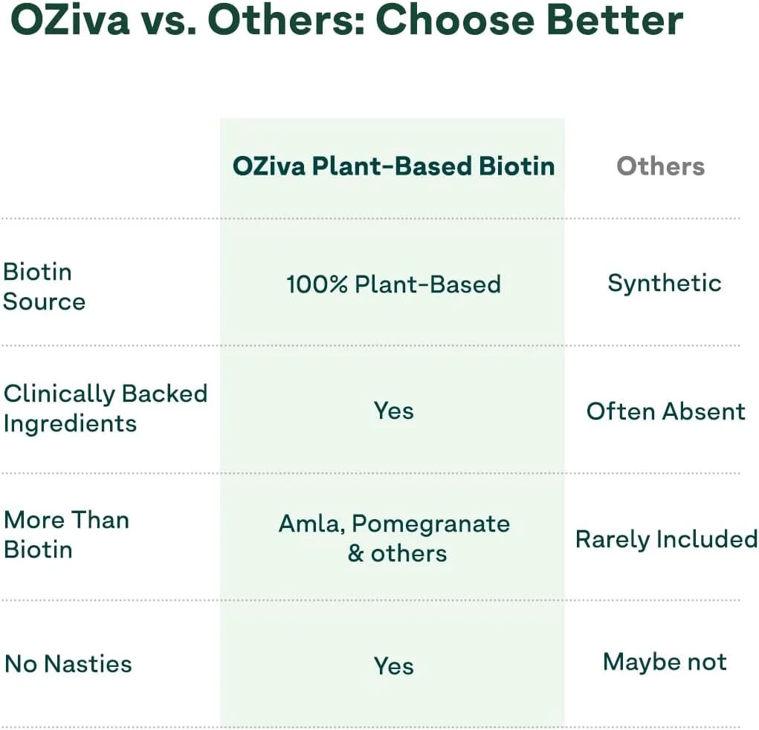Select the gray Others column header
The height and width of the screenshot is (730, 759).
pyautogui.click(x=660, y=166)
